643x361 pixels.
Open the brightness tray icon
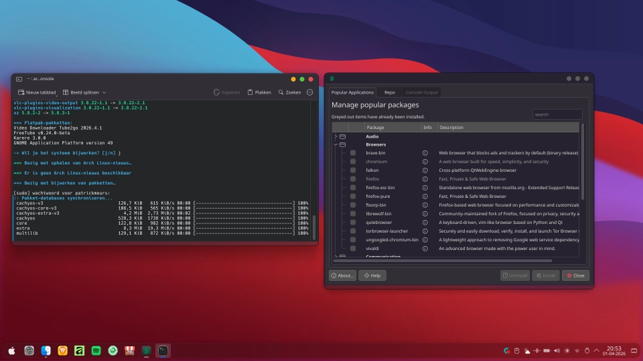[567, 351]
